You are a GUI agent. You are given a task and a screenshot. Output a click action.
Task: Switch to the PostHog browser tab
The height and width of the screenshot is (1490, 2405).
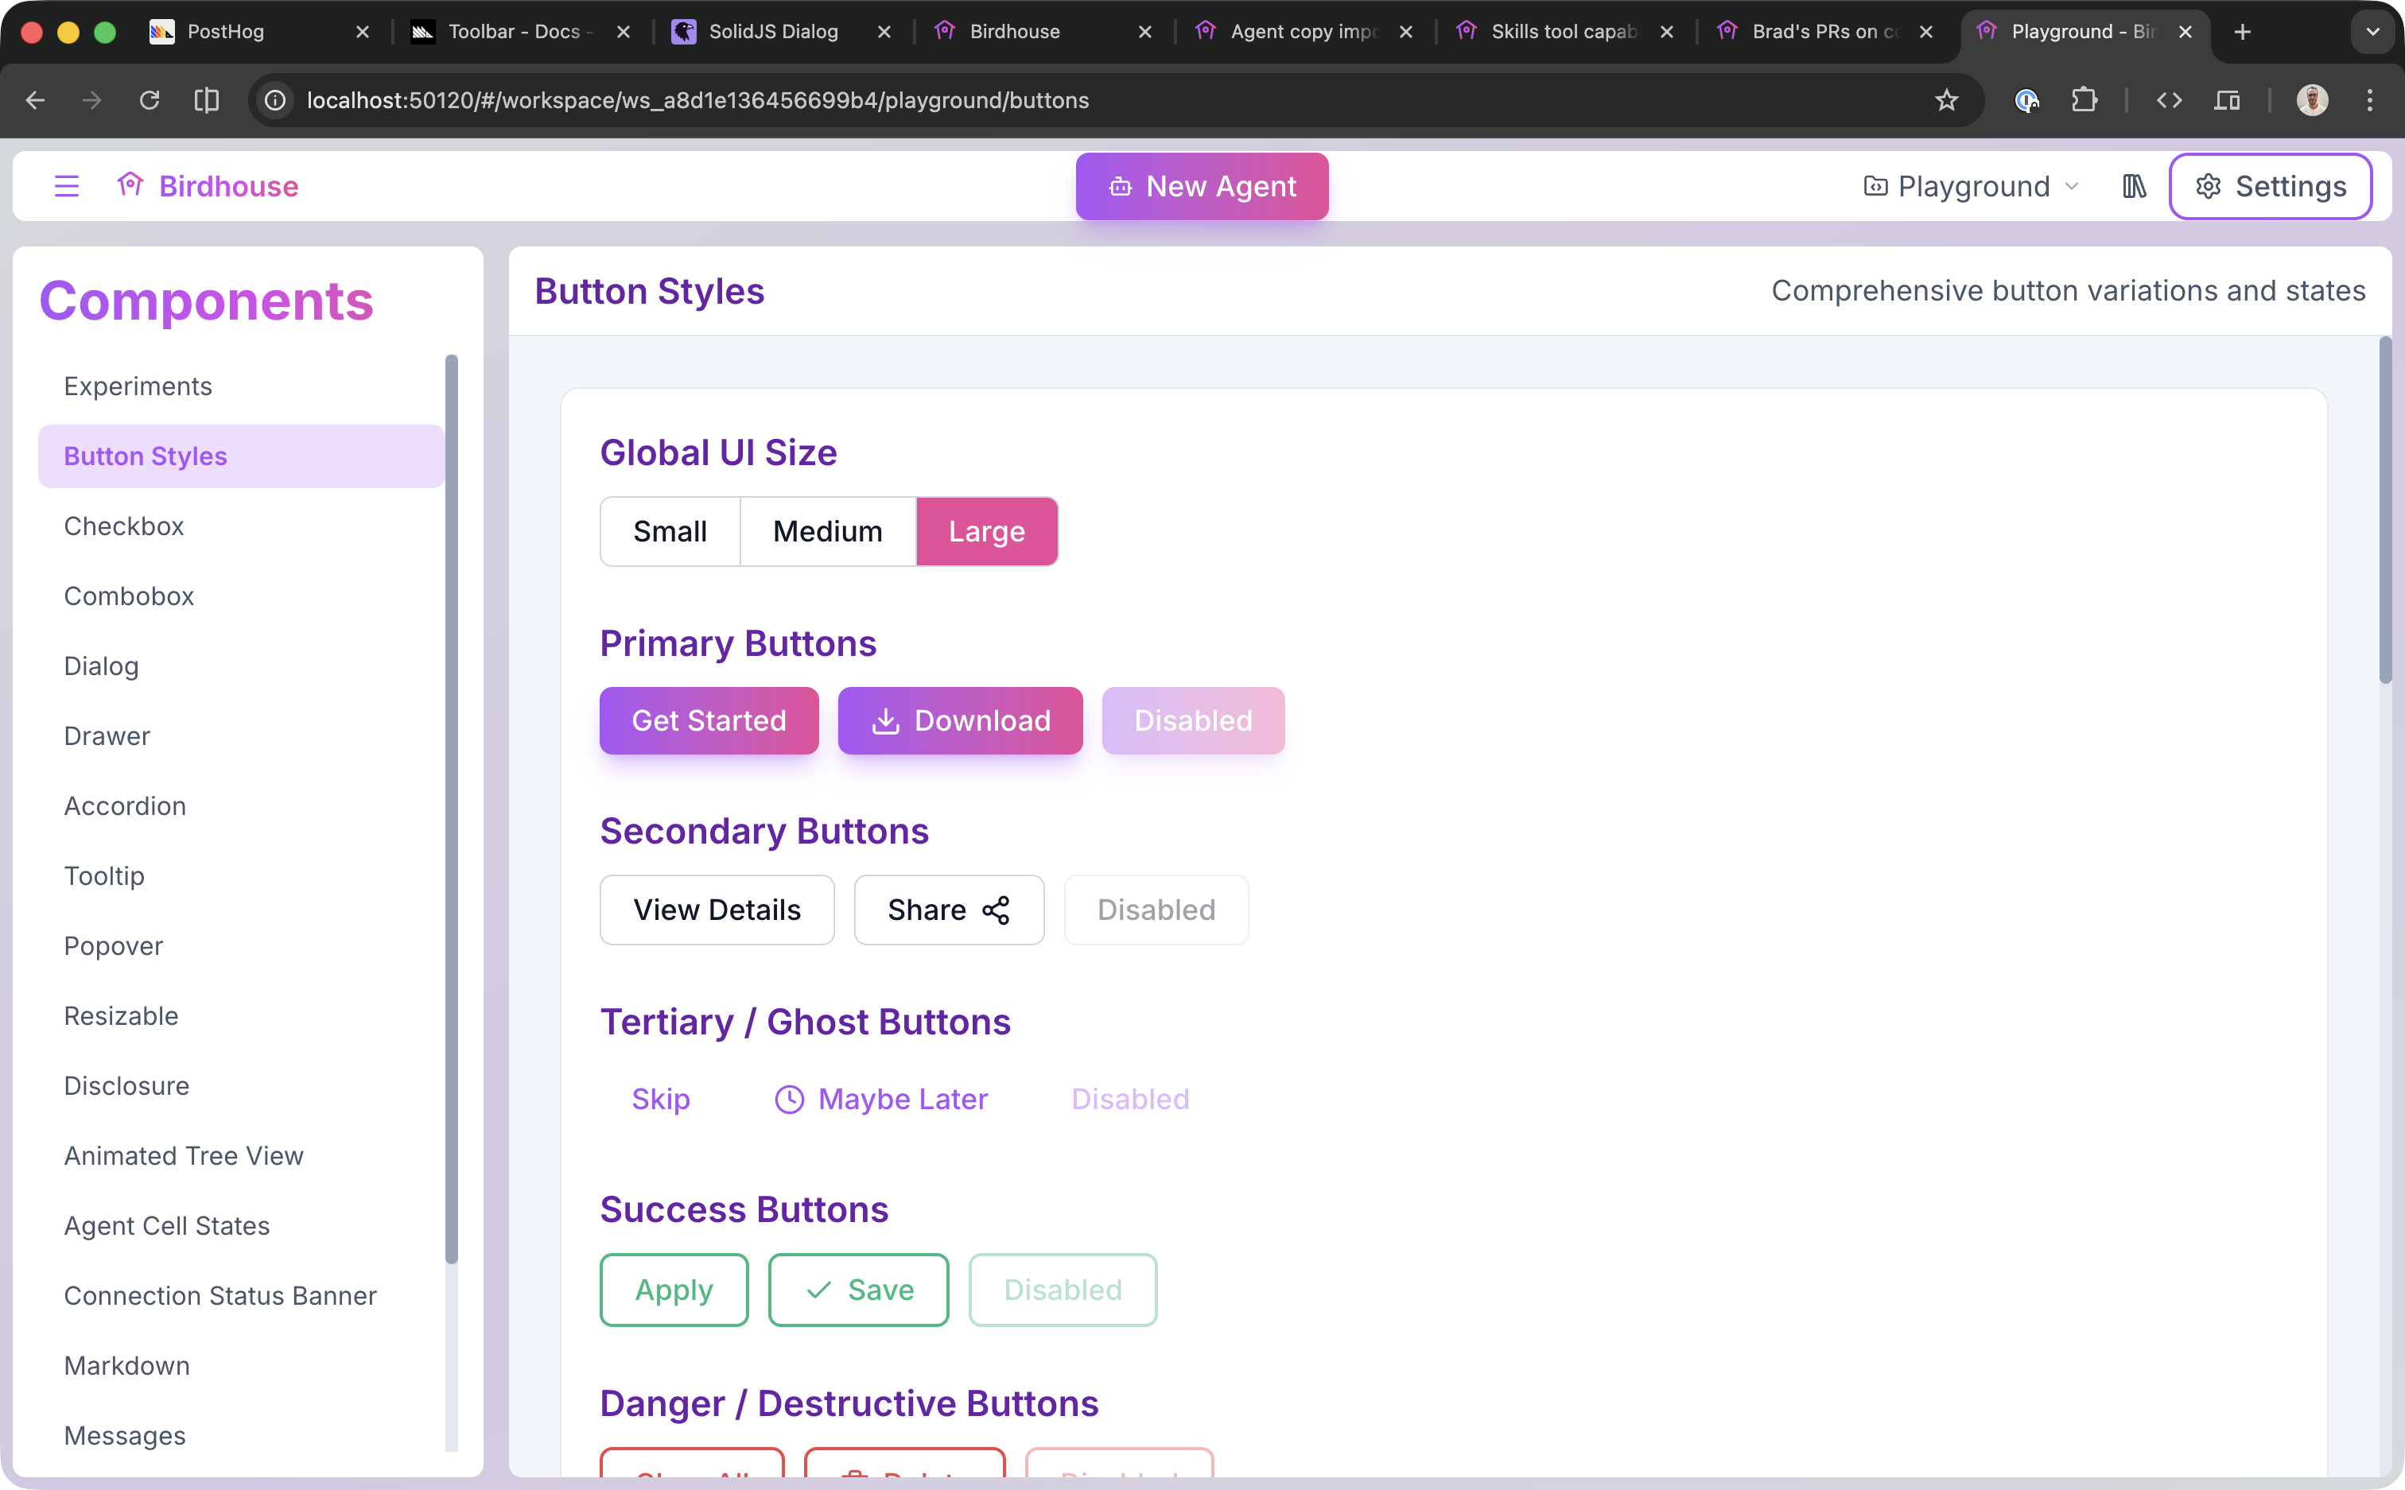[226, 32]
